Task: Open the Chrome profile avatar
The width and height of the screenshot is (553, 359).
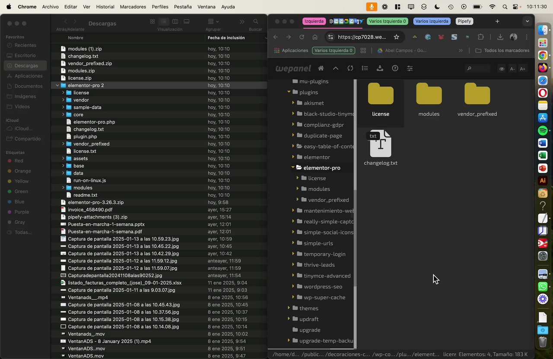Action: point(513,37)
